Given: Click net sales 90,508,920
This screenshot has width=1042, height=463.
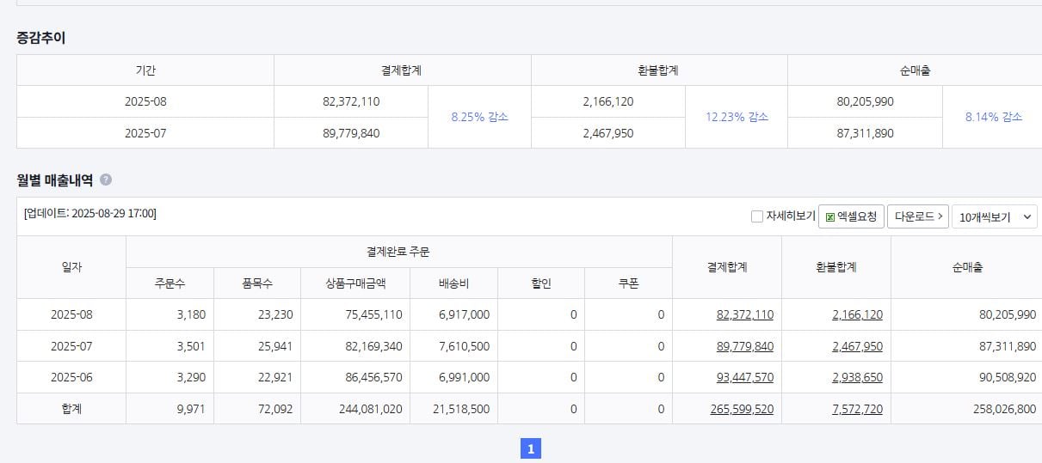Looking at the screenshot, I should tap(1008, 378).
